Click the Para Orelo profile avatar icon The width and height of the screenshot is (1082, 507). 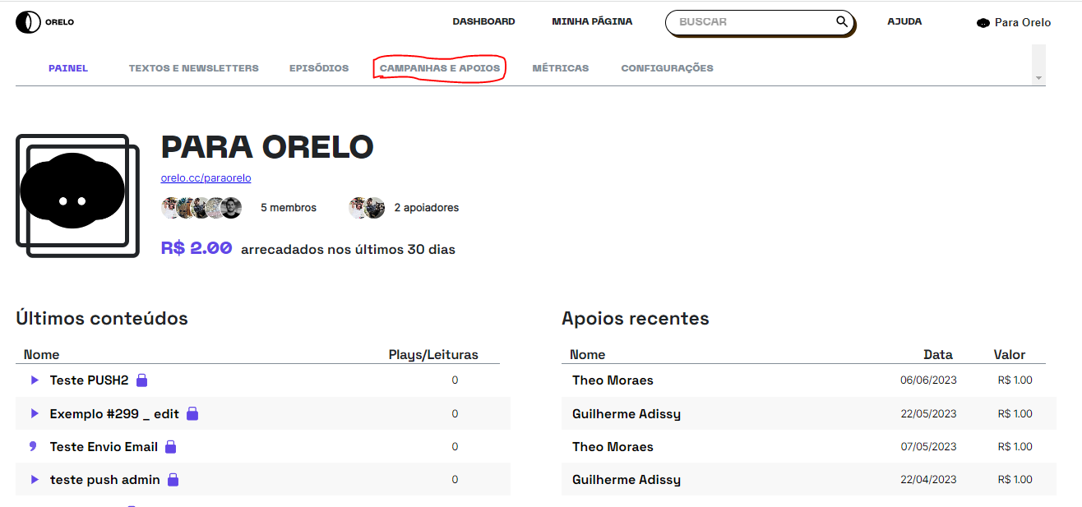pyautogui.click(x=983, y=23)
